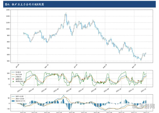
Task: Click the 2021-09 label under KDJ chart
Action: (106, 90)
